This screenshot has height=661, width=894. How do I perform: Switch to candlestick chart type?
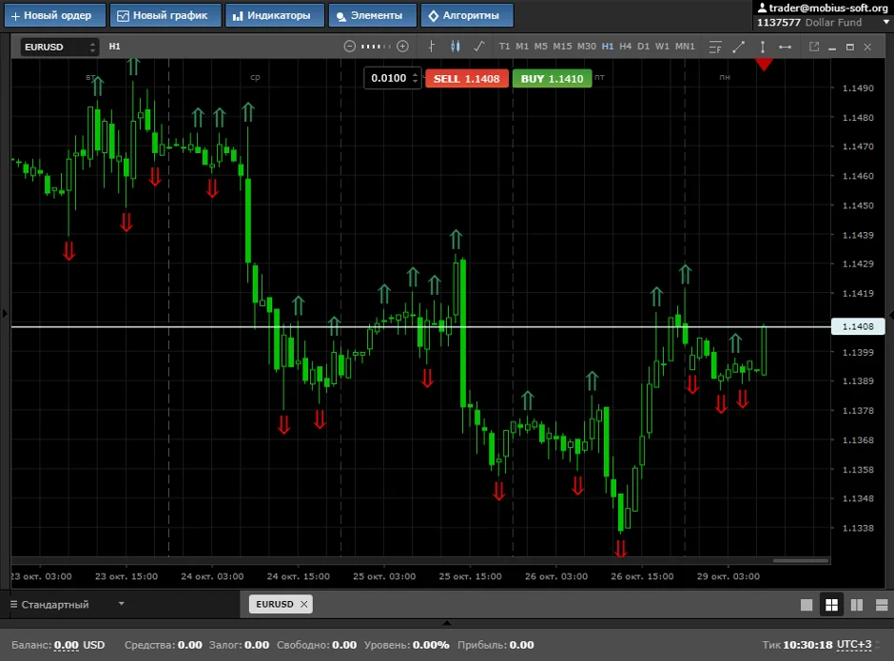coord(455,47)
